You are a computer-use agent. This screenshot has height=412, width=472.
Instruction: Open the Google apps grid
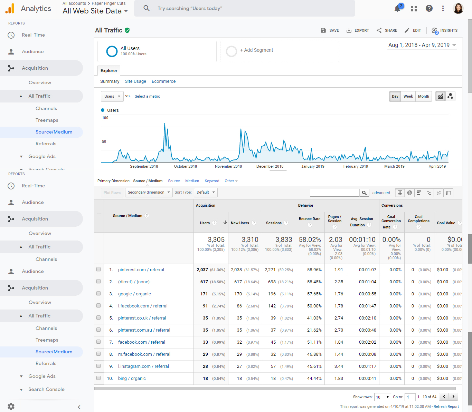coord(414,8)
